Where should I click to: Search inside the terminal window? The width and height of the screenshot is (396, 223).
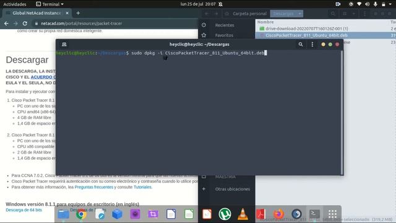click(301, 44)
